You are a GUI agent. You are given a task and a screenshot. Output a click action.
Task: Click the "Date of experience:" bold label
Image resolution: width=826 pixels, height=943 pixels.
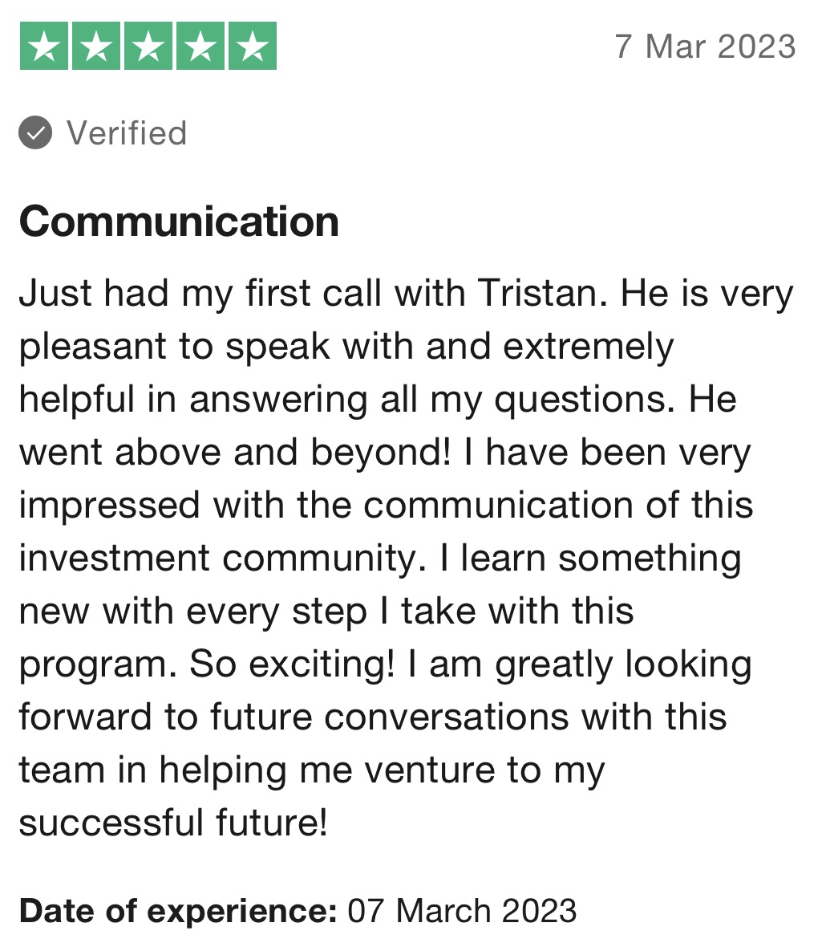click(x=177, y=911)
